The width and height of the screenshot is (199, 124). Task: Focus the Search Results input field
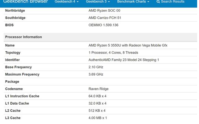coord(173,2)
